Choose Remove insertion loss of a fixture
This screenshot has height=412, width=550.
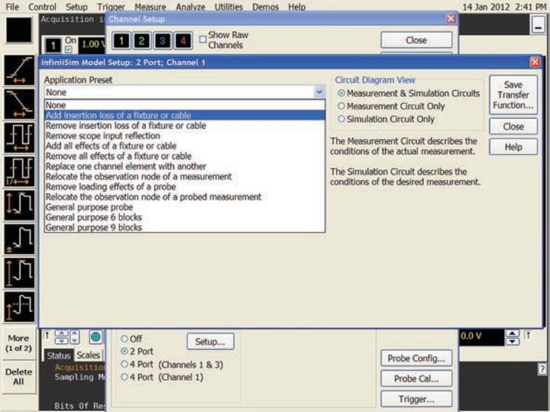point(185,125)
